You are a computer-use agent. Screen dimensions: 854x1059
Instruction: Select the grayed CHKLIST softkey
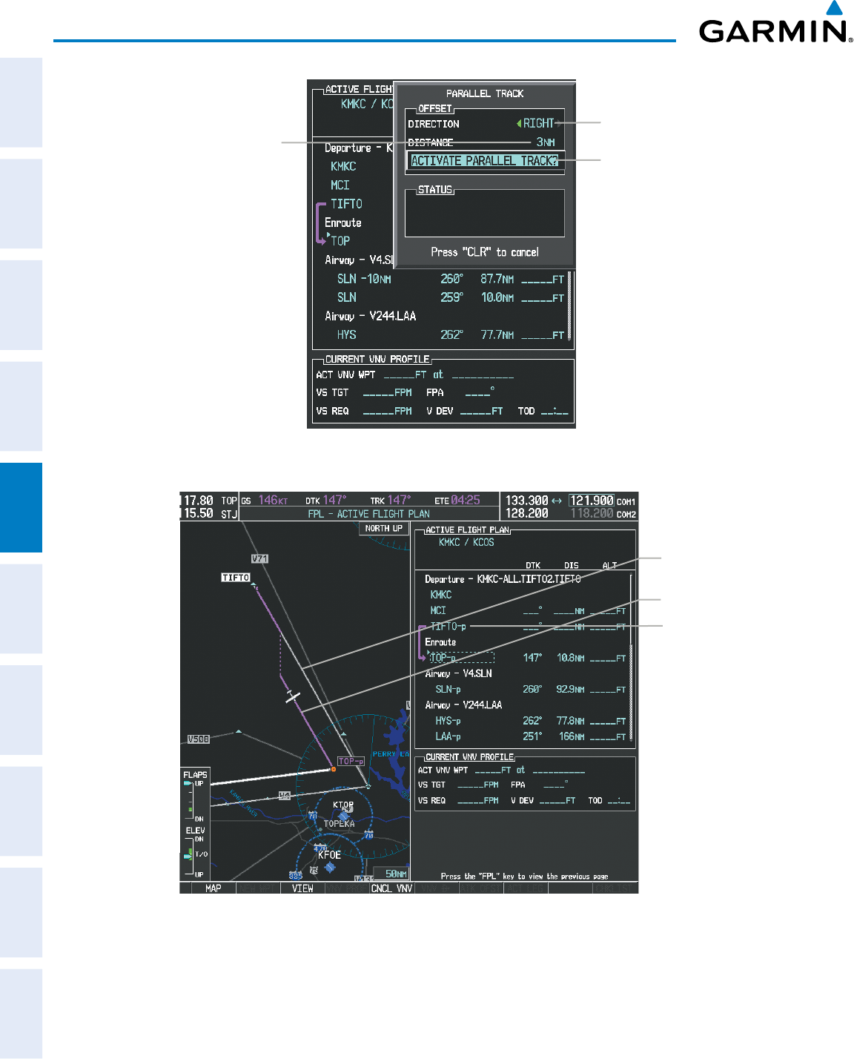click(615, 888)
